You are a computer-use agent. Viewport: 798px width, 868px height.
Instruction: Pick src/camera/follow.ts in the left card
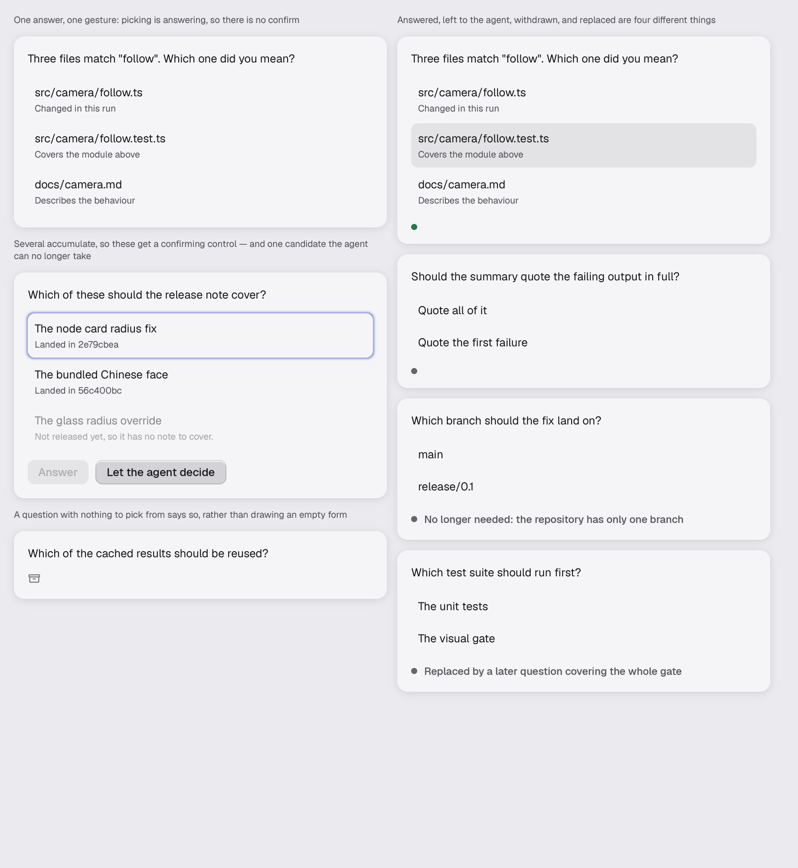200,99
